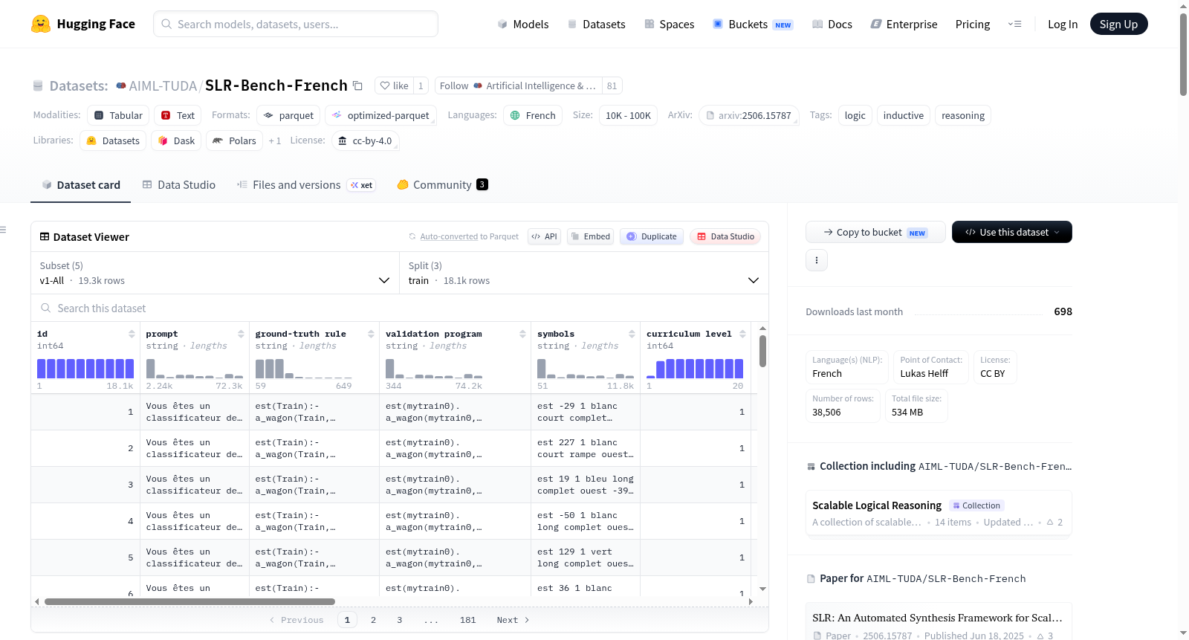Toggle the left sidebar hamburger
Screen dimensions: 1189x640
[4, 230]
